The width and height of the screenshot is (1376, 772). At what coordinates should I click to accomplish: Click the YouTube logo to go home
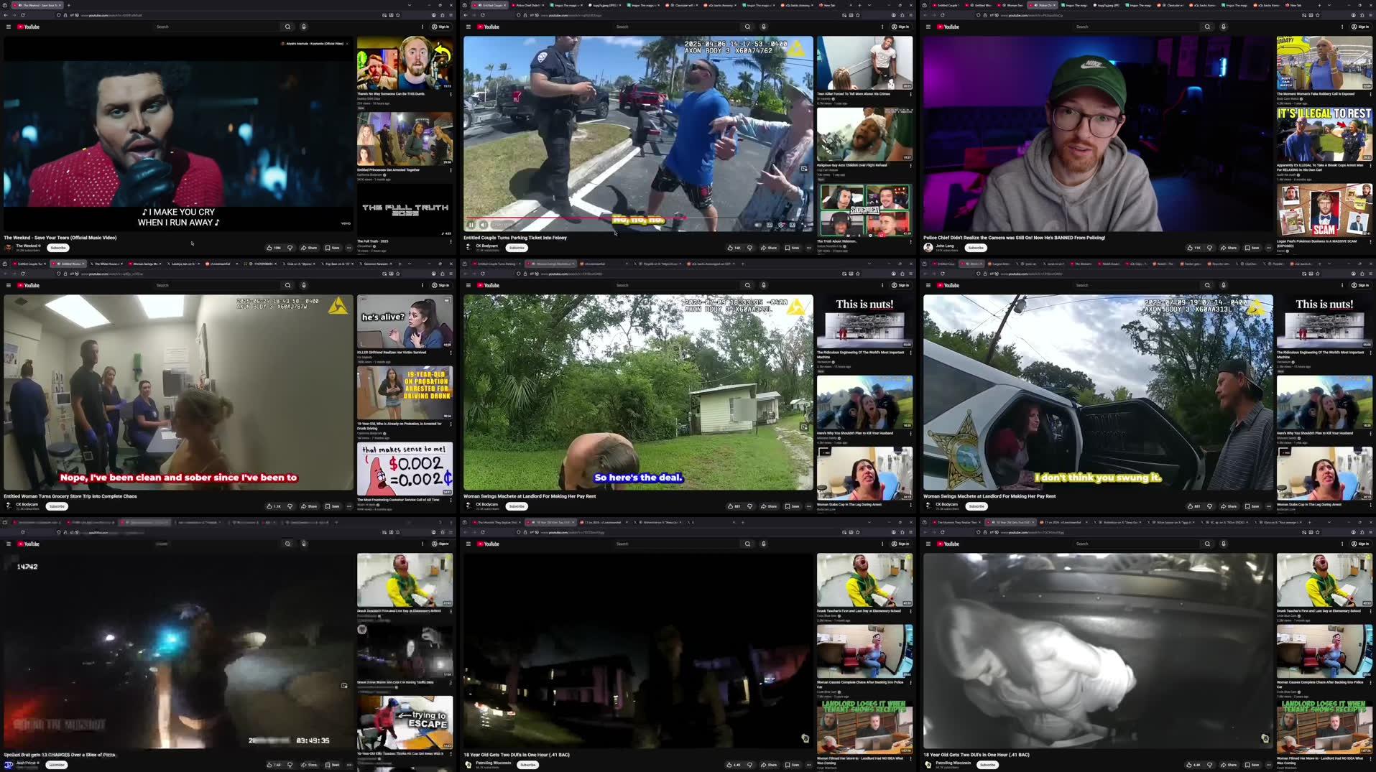[x=490, y=27]
